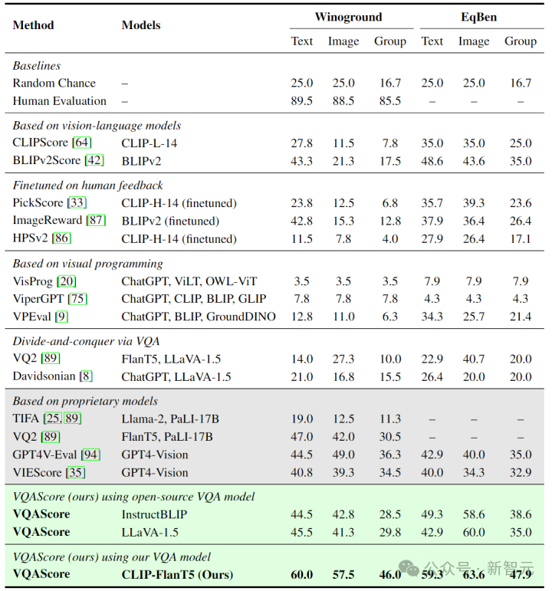Follow reference 33 next to PickScore
This screenshot has width=552, height=591.
[77, 203]
